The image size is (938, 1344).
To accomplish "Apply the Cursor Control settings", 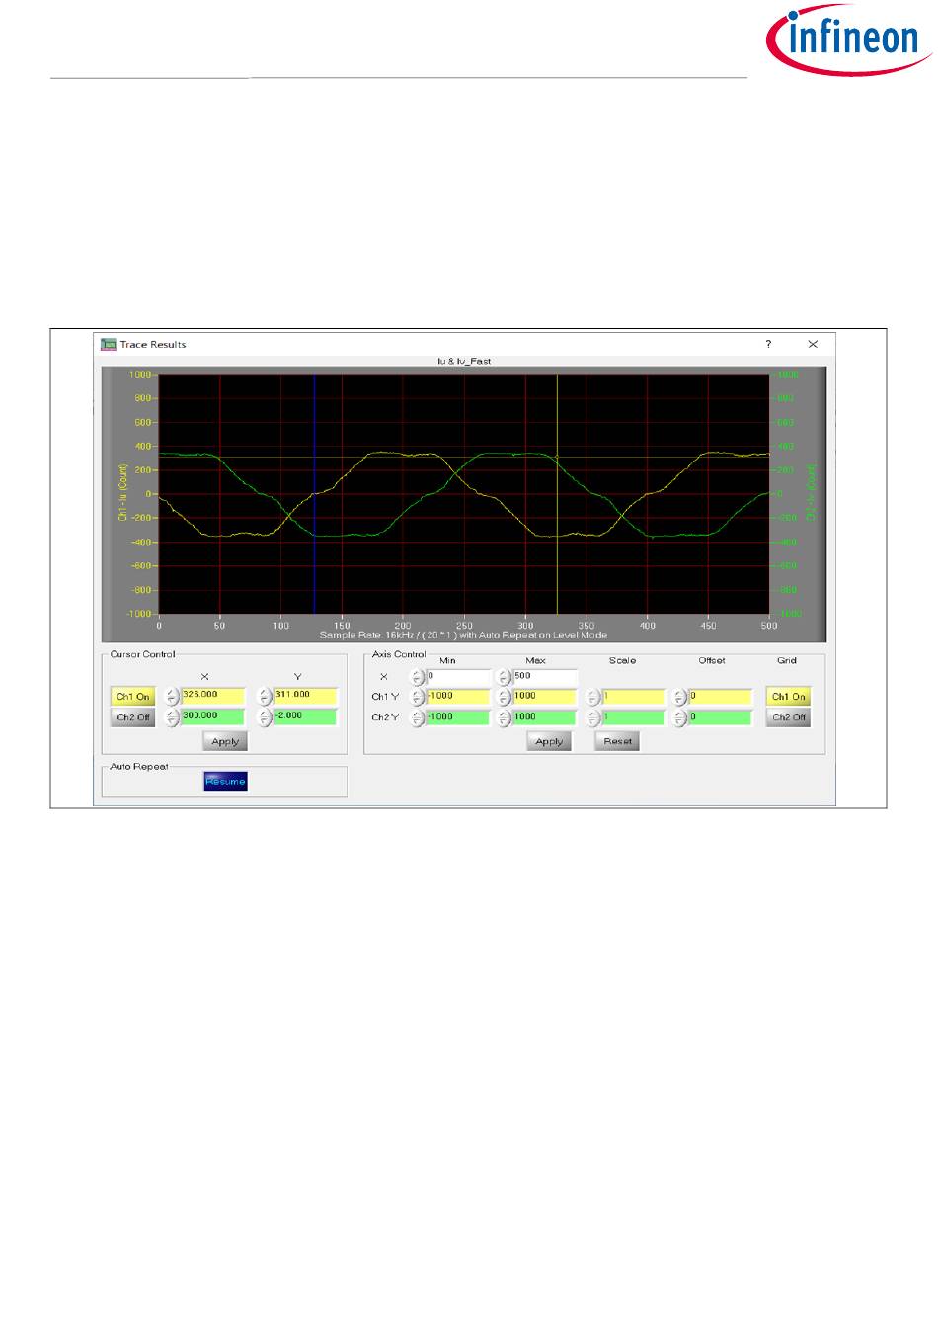I will point(225,741).
